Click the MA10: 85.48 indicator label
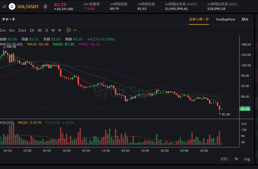Screen dimensions: 258x169 tap(38, 44)
